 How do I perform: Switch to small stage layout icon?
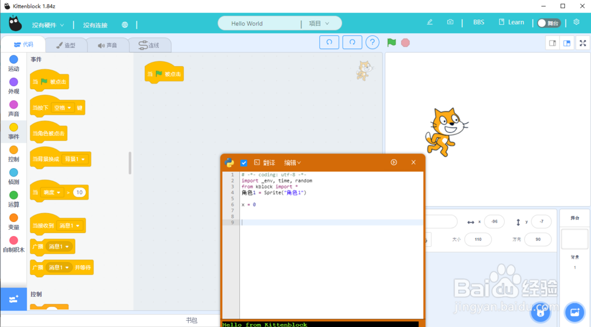pos(553,43)
